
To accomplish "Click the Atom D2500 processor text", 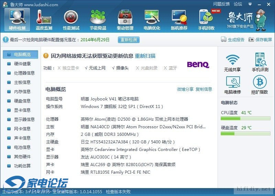I will click(134, 119).
